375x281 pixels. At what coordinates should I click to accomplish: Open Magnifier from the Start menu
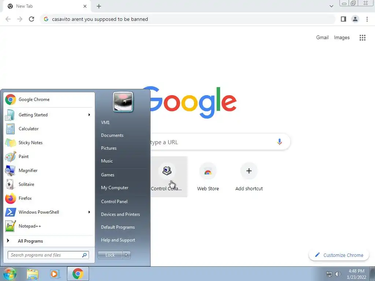[x=49, y=171]
